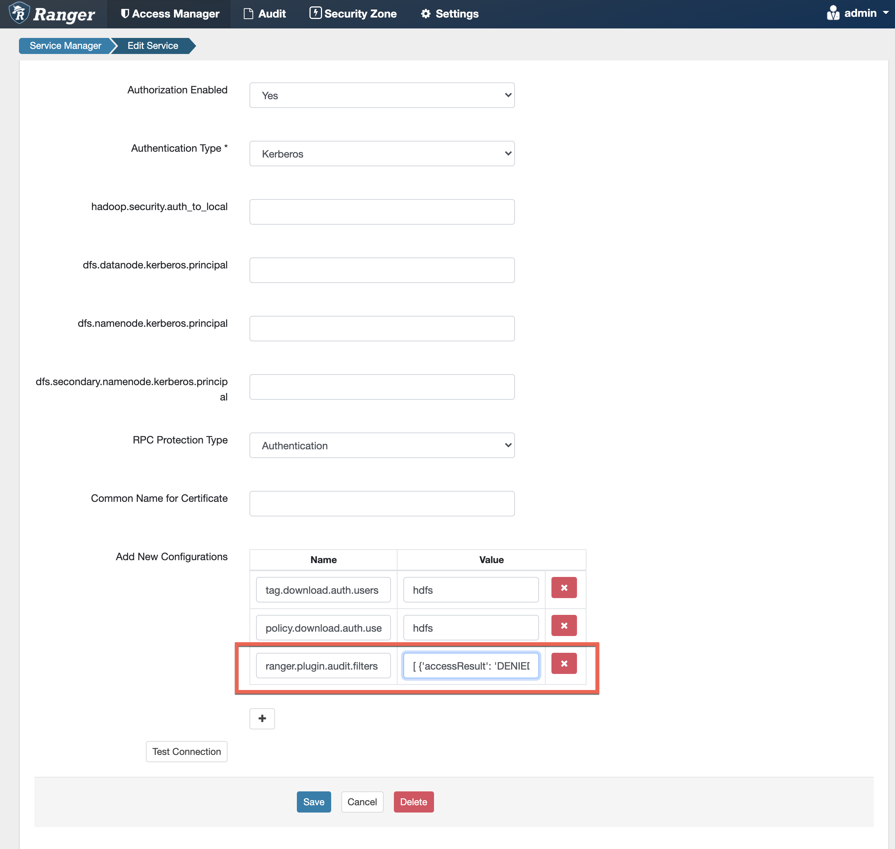
Task: Click the Cancel button
Action: click(x=362, y=802)
